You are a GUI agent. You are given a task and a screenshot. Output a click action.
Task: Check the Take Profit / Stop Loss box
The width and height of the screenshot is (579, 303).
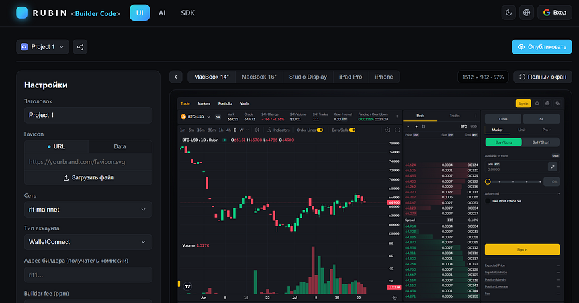488,201
